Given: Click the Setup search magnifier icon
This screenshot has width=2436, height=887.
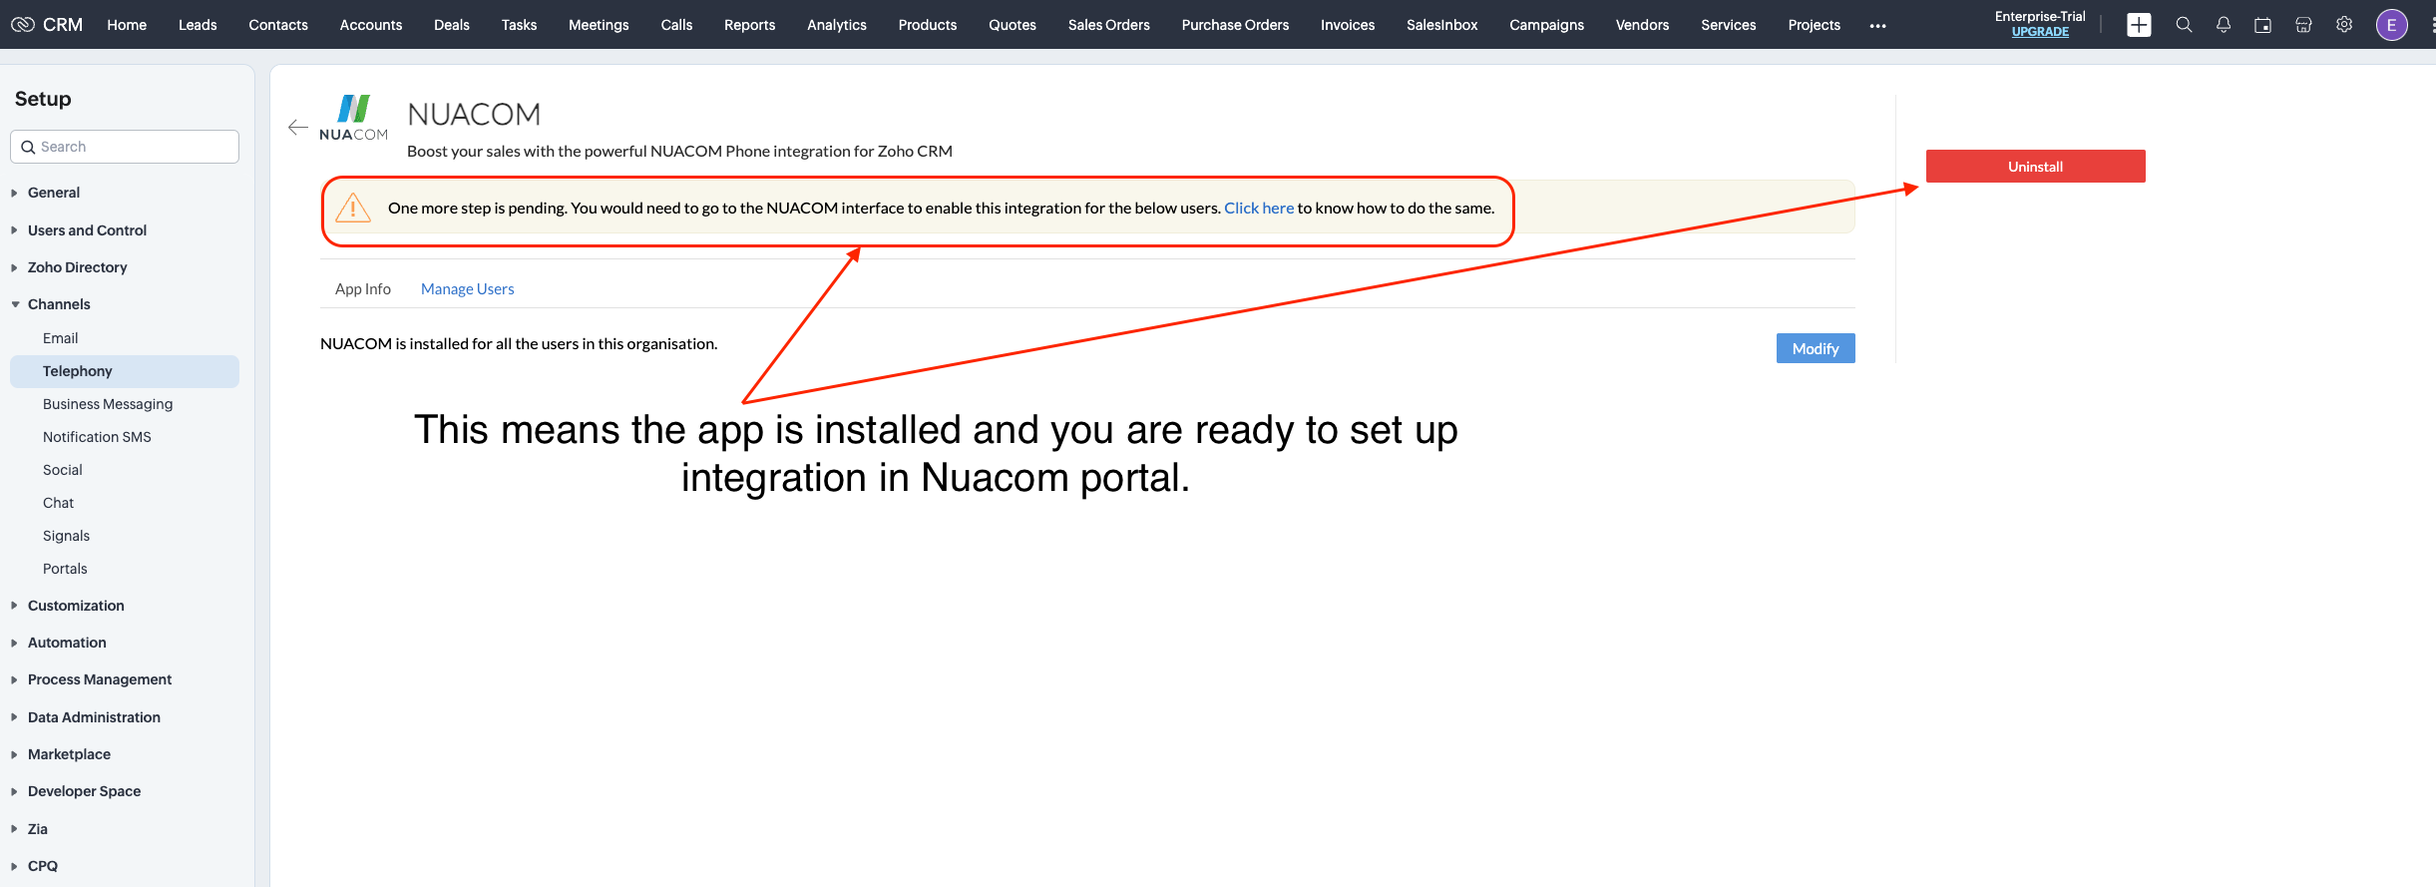Looking at the screenshot, I should click(x=28, y=147).
